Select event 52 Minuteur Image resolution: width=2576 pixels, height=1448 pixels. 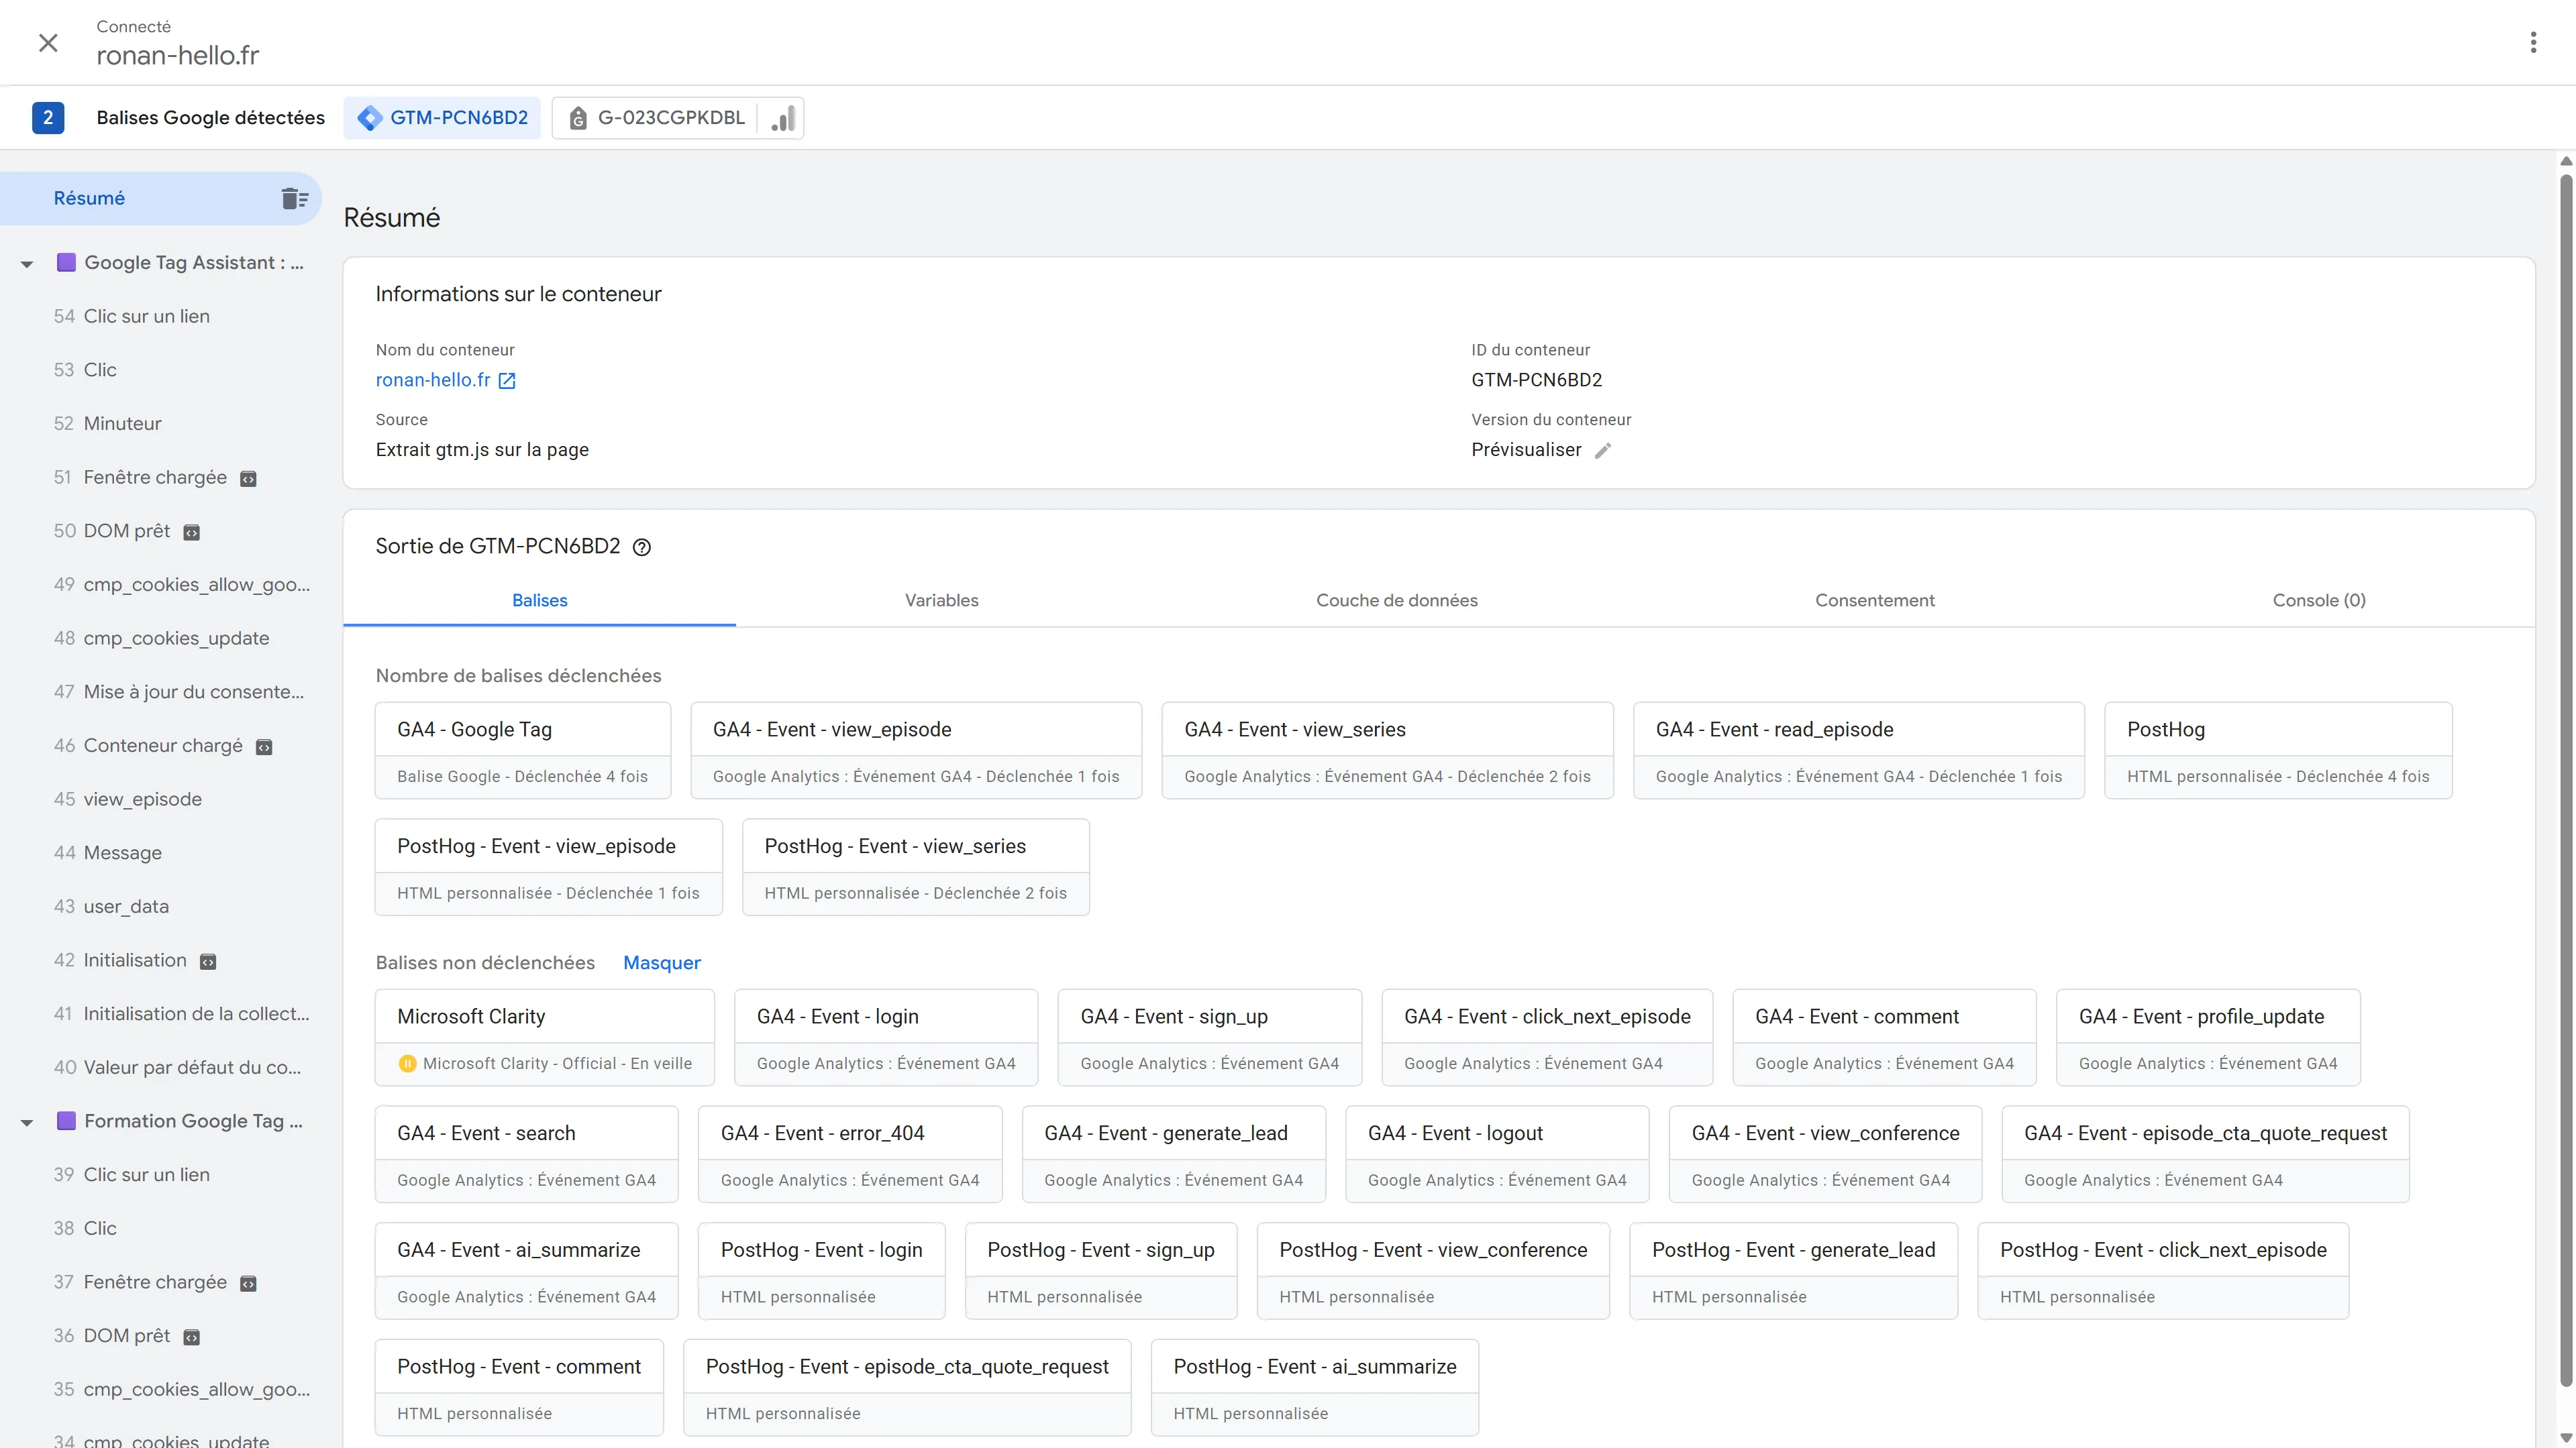pos(161,424)
